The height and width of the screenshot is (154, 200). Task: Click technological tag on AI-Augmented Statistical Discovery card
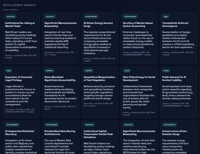(12, 125)
